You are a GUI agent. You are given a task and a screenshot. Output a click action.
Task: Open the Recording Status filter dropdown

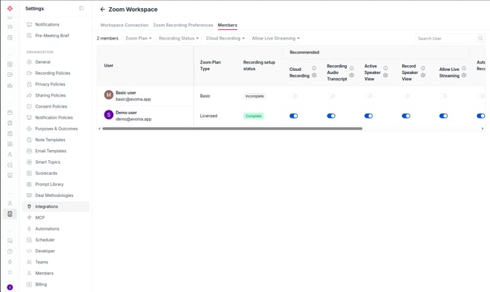[178, 38]
